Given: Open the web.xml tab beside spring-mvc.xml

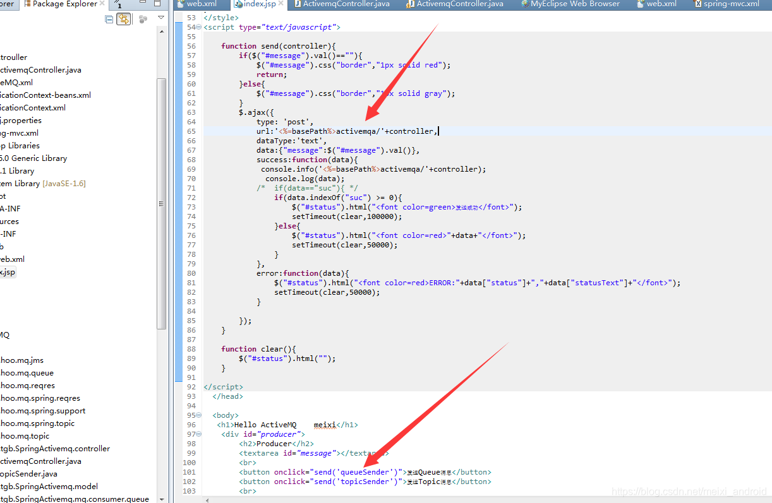Looking at the screenshot, I should (x=656, y=4).
